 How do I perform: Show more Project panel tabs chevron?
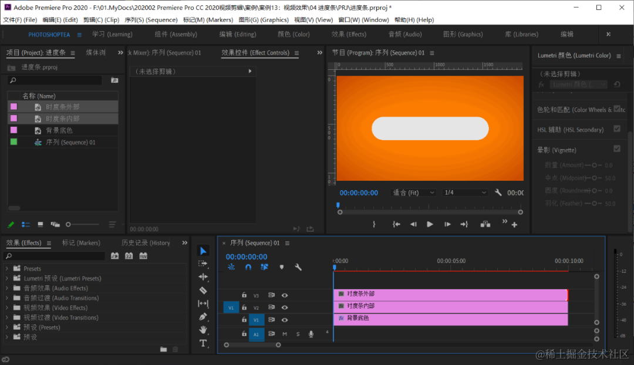(120, 53)
